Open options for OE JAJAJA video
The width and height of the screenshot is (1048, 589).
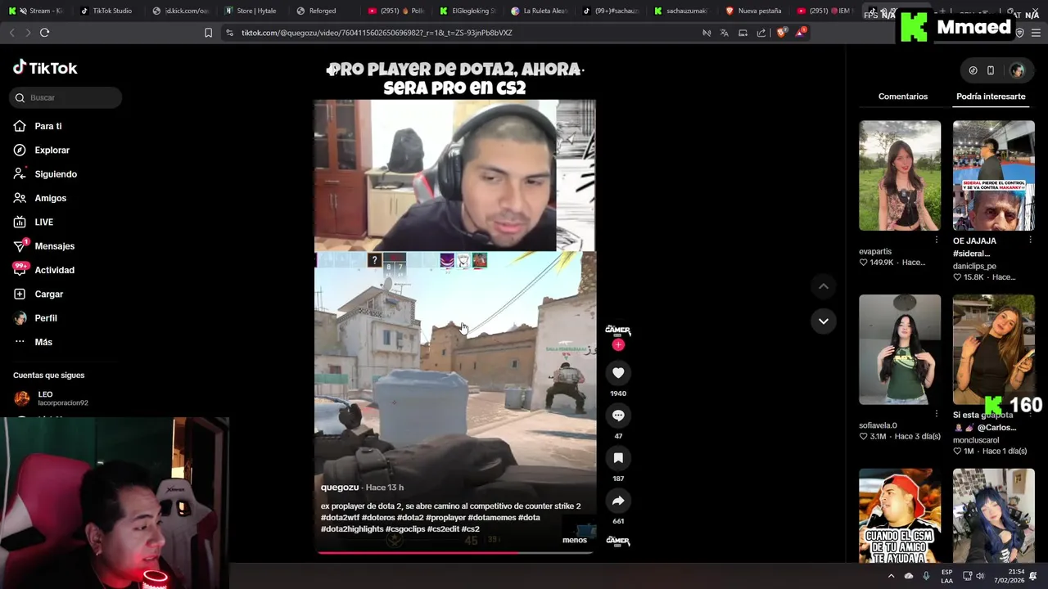(1030, 241)
